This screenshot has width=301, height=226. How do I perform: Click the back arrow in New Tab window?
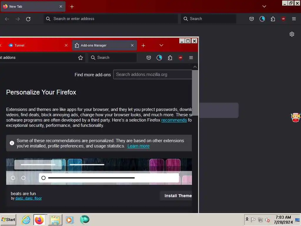pyautogui.click(x=7, y=19)
